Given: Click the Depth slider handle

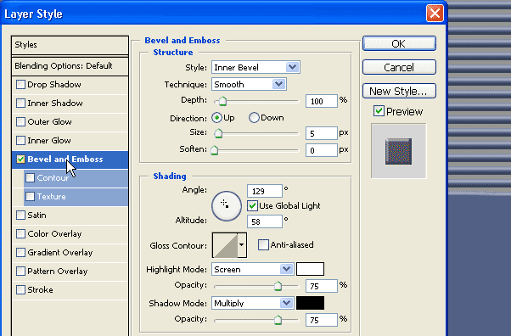Looking at the screenshot, I should click(x=222, y=101).
